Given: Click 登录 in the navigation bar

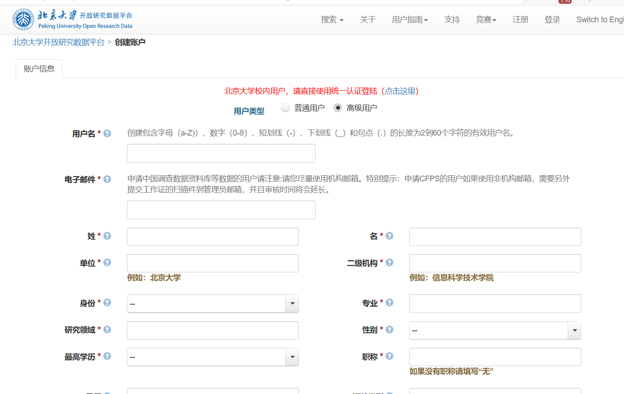Looking at the screenshot, I should point(552,20).
